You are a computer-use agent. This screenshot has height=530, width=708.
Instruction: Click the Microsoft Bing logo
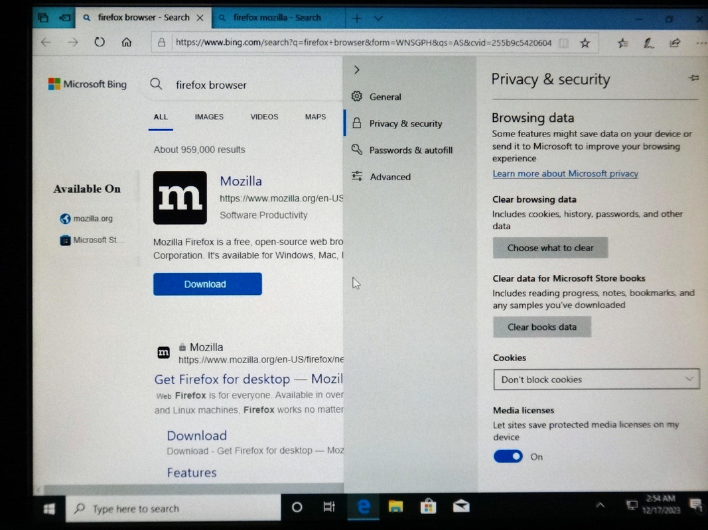click(x=88, y=84)
